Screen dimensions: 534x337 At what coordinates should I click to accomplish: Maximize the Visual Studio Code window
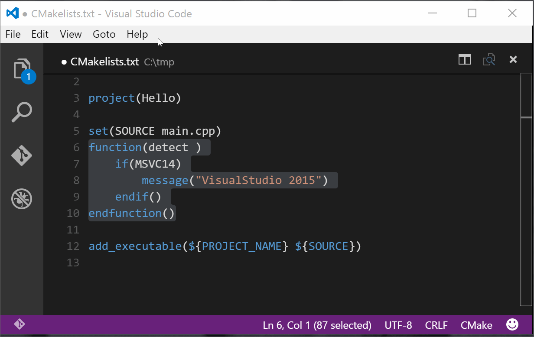[472, 13]
